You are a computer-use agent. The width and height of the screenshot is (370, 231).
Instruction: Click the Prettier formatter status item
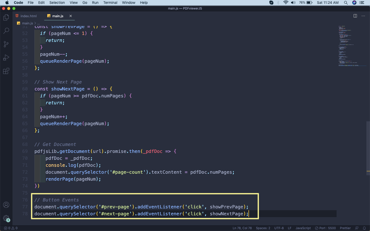pos(345,228)
